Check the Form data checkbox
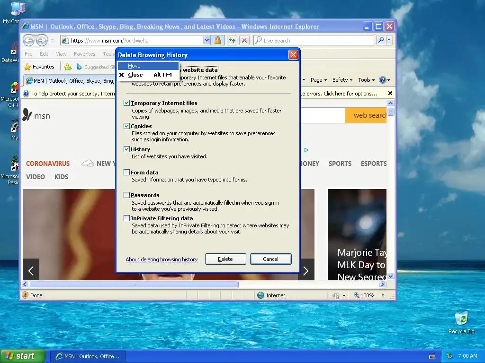The width and height of the screenshot is (485, 363). click(126, 172)
